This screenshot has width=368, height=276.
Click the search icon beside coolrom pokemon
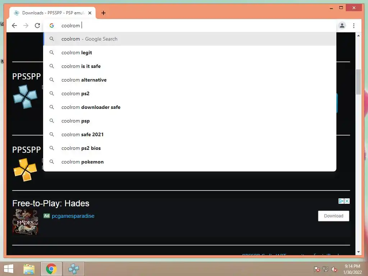coord(52,162)
